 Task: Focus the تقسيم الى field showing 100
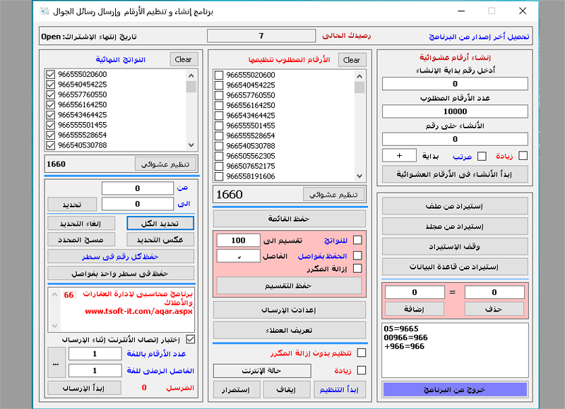pyautogui.click(x=238, y=240)
